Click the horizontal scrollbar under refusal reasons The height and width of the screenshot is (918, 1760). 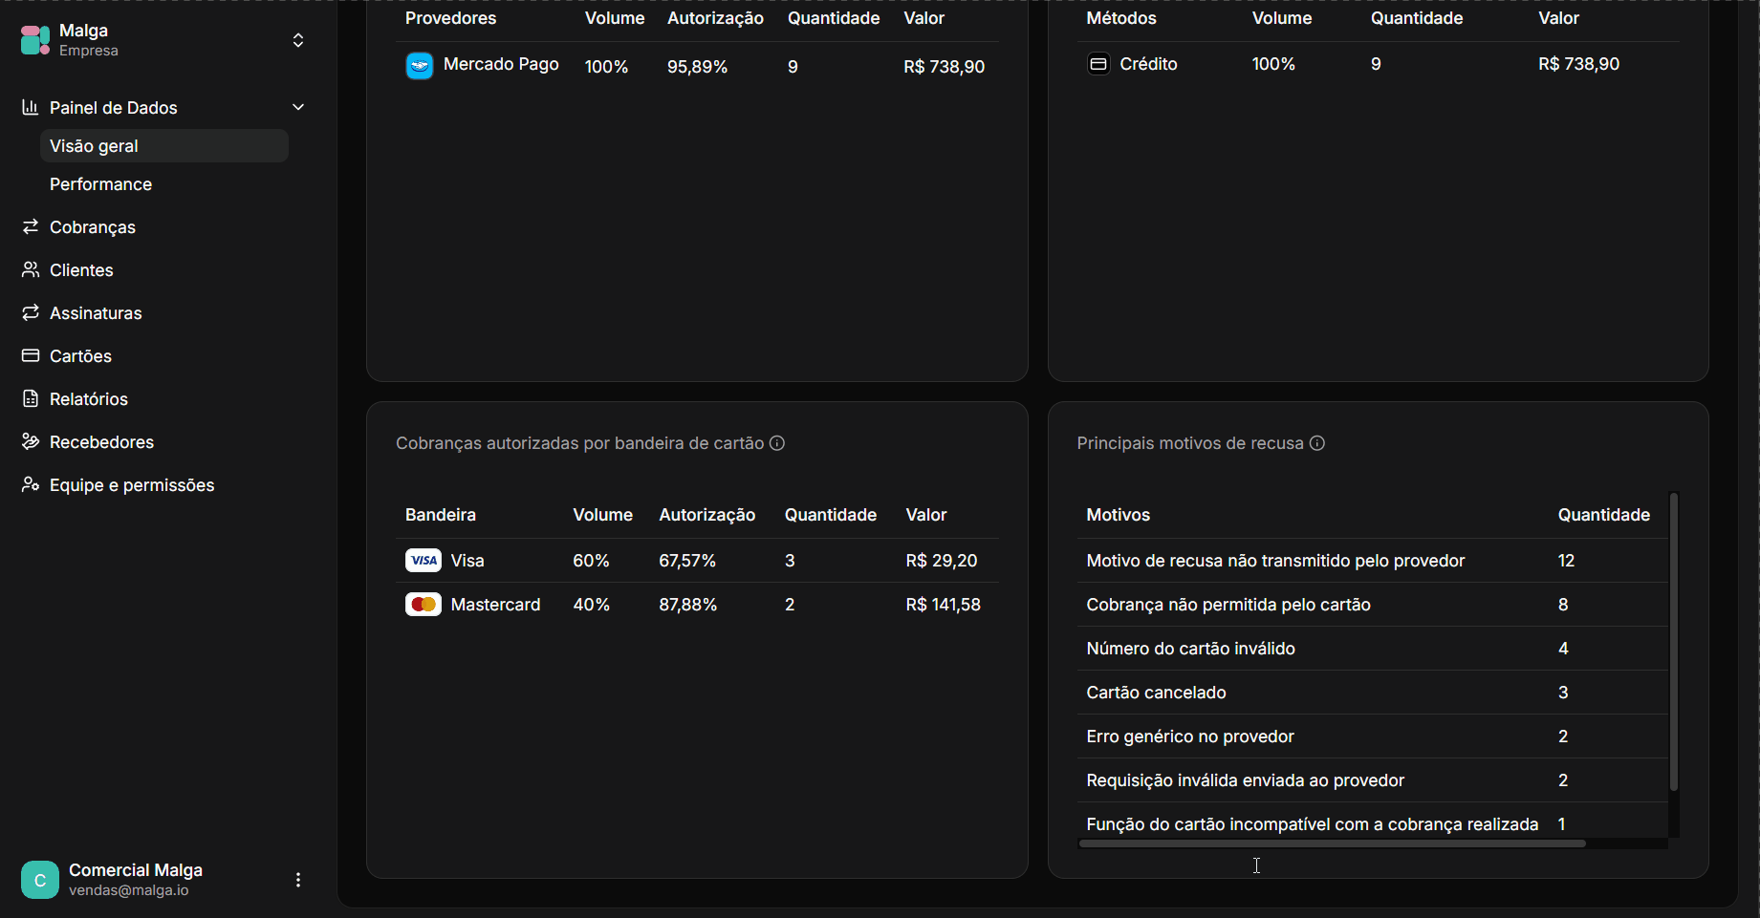click(x=1333, y=843)
